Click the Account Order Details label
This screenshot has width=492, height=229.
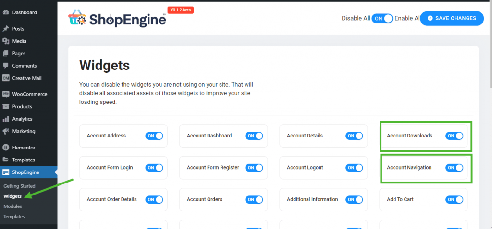tap(111, 200)
